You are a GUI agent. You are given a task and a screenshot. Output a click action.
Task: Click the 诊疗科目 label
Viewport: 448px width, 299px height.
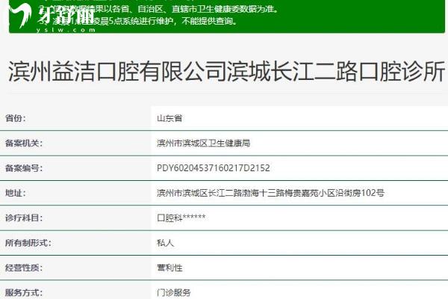(24, 218)
